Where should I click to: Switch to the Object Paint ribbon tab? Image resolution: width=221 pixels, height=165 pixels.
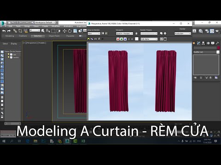[54, 36]
